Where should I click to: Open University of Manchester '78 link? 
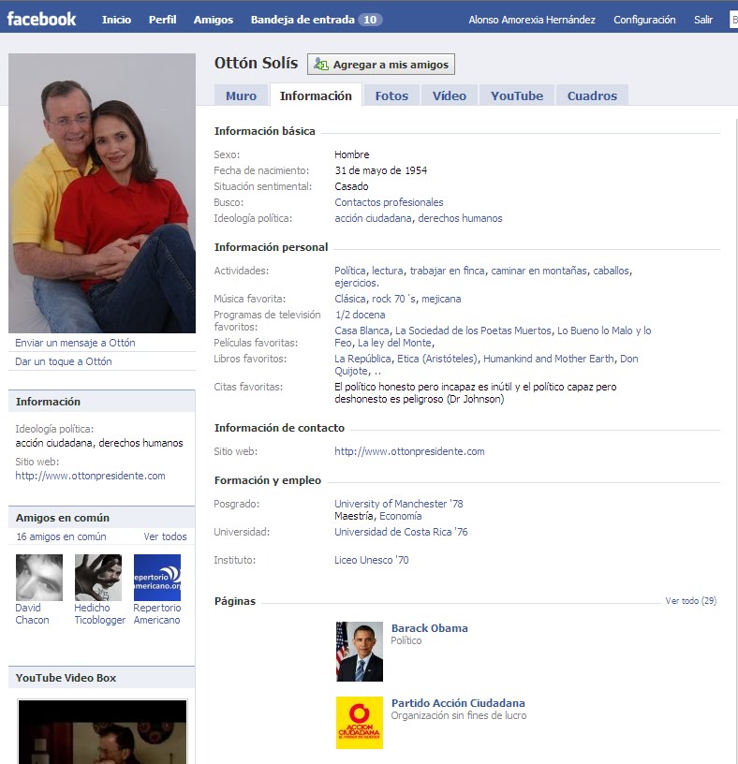399,504
